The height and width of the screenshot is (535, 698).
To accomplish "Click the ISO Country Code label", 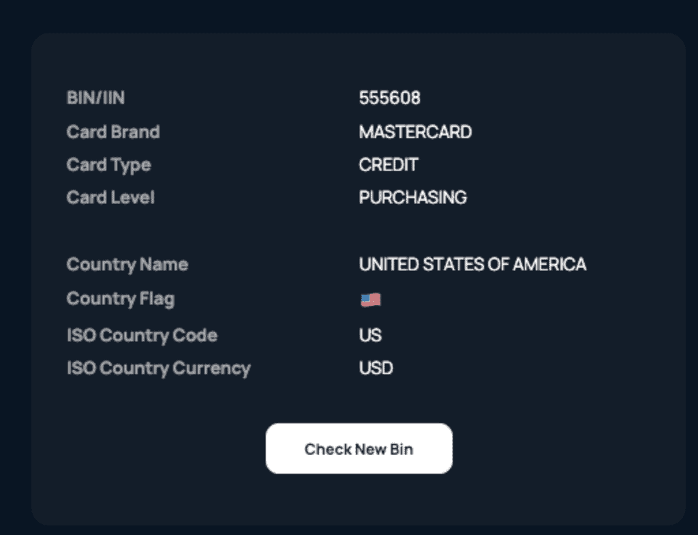I will [142, 336].
